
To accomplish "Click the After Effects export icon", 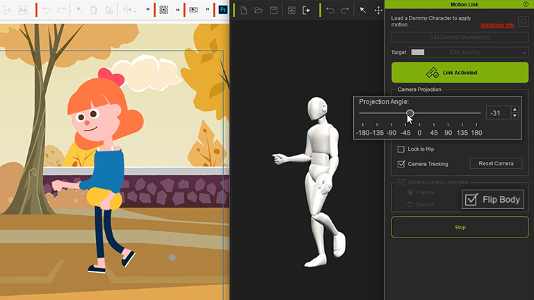I will point(22,10).
